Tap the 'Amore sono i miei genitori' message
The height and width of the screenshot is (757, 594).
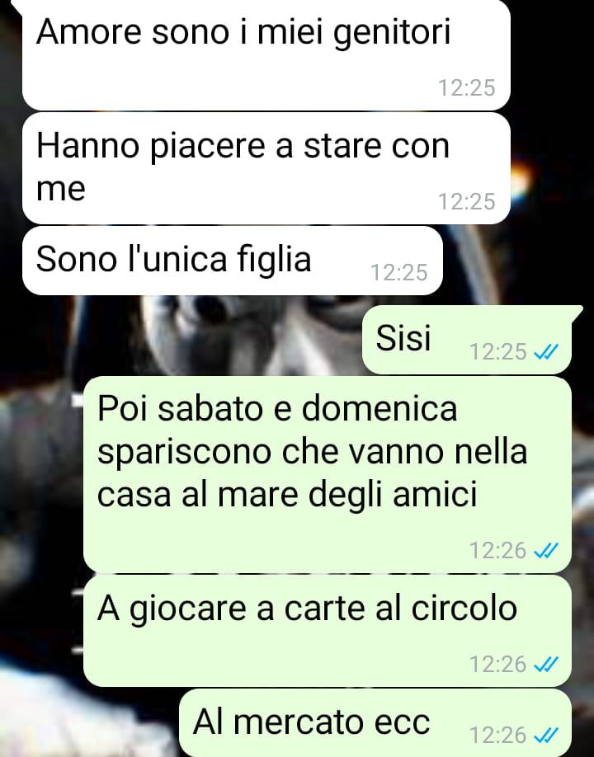pyautogui.click(x=266, y=54)
